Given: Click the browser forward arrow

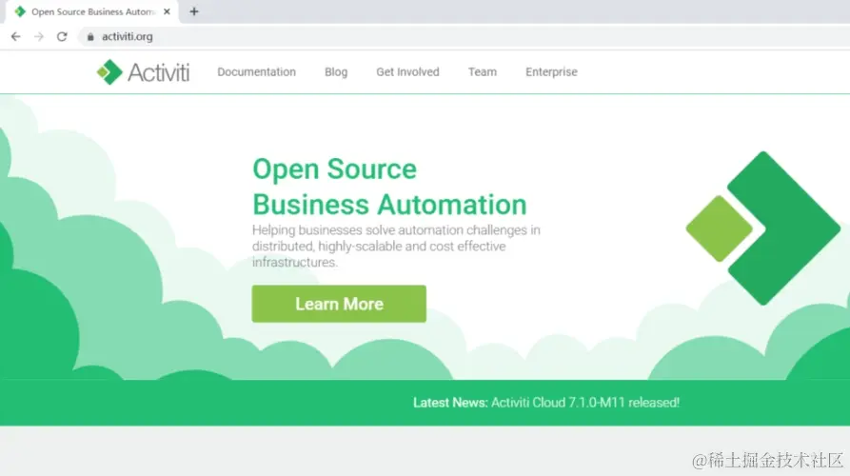Looking at the screenshot, I should [x=38, y=36].
